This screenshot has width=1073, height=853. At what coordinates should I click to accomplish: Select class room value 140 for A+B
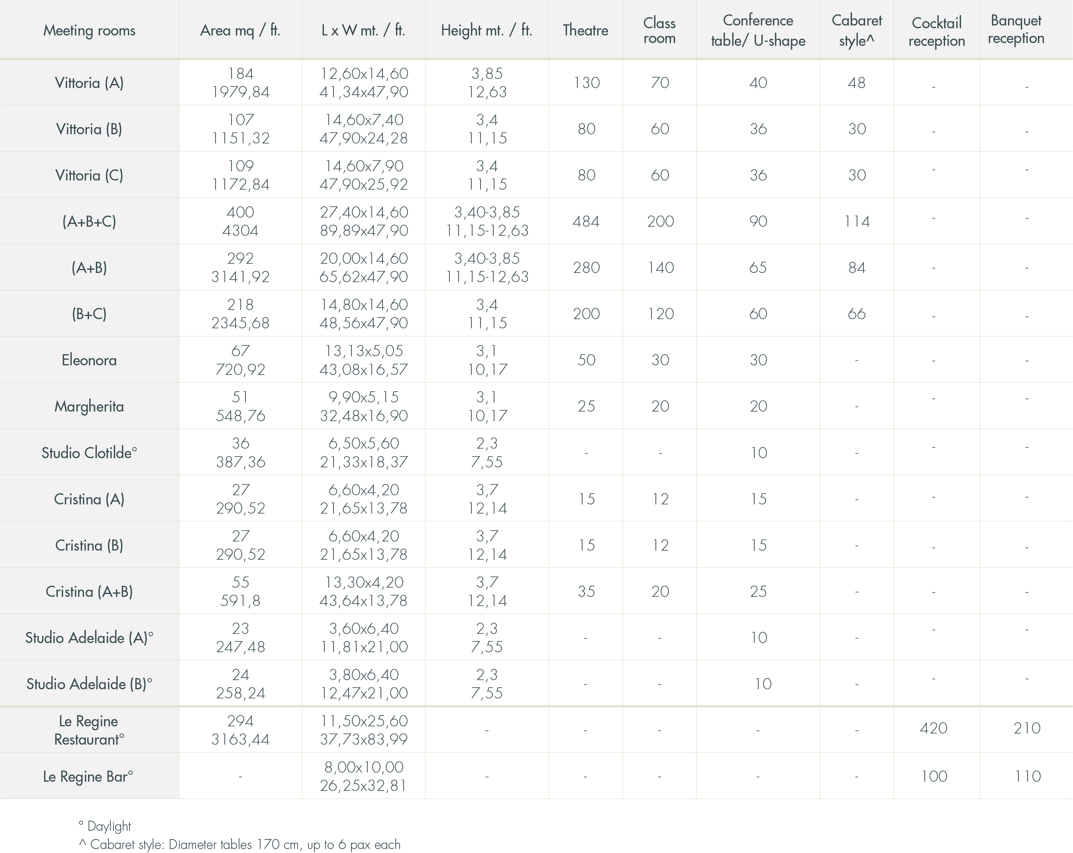coord(661,268)
